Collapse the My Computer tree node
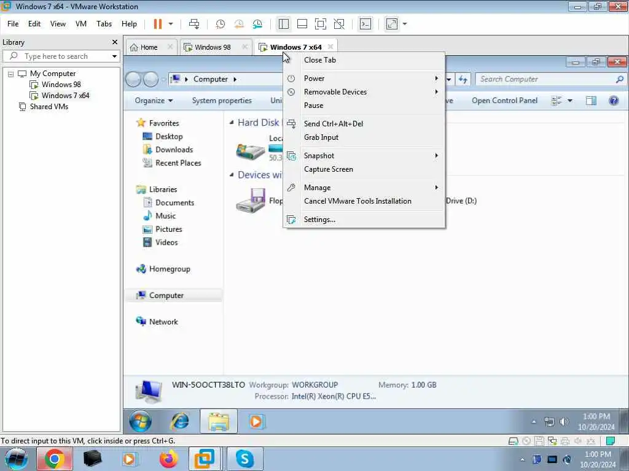Viewport: 629px width, 471px height. 11,74
